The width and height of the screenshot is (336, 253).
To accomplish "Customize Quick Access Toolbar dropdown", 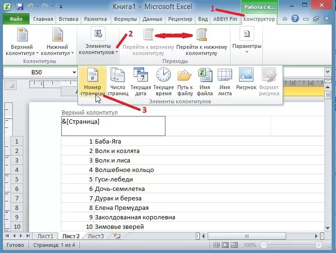I will [x=61, y=7].
